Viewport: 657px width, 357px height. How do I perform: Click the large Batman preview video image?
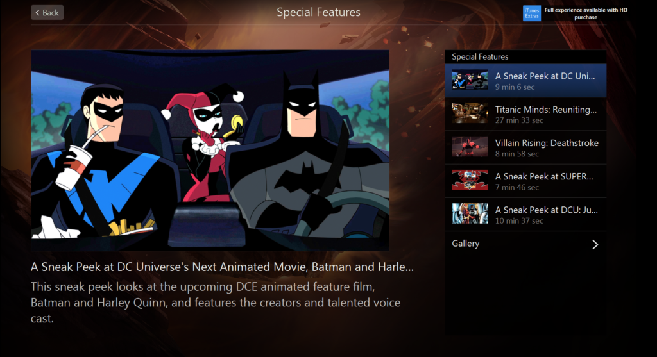tap(210, 150)
